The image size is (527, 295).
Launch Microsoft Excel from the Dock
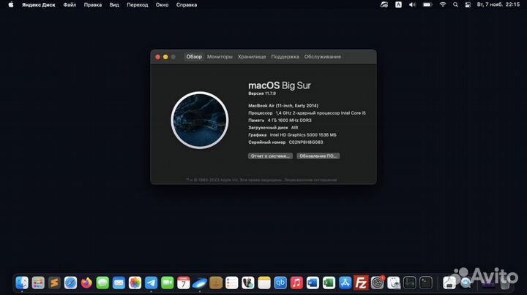click(x=329, y=283)
